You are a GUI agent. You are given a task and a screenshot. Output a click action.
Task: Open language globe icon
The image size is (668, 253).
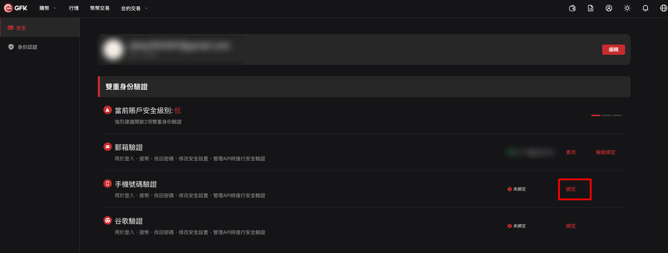pyautogui.click(x=663, y=8)
